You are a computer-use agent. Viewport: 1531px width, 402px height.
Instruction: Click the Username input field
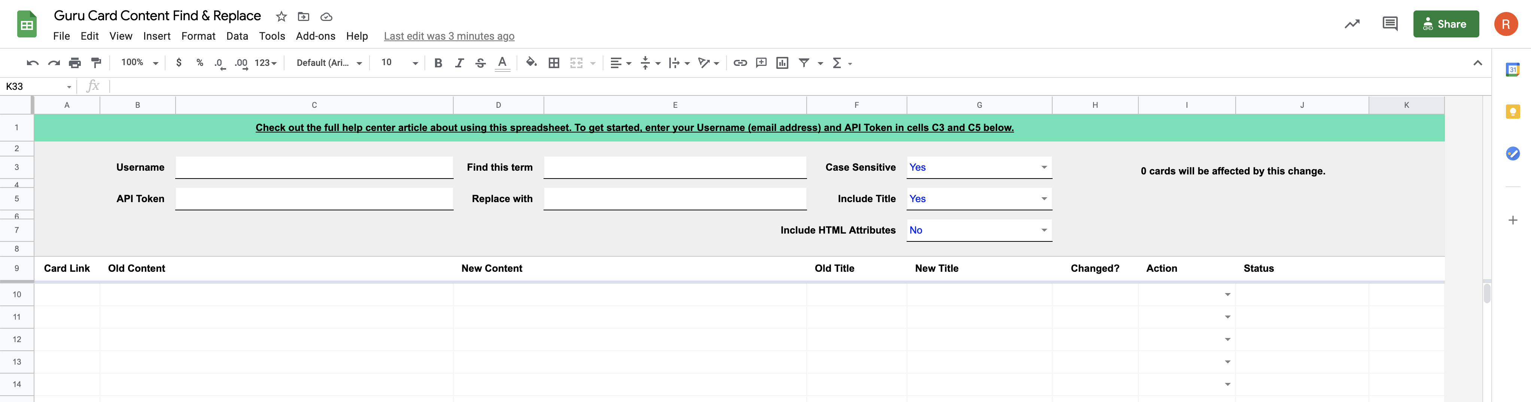(314, 167)
